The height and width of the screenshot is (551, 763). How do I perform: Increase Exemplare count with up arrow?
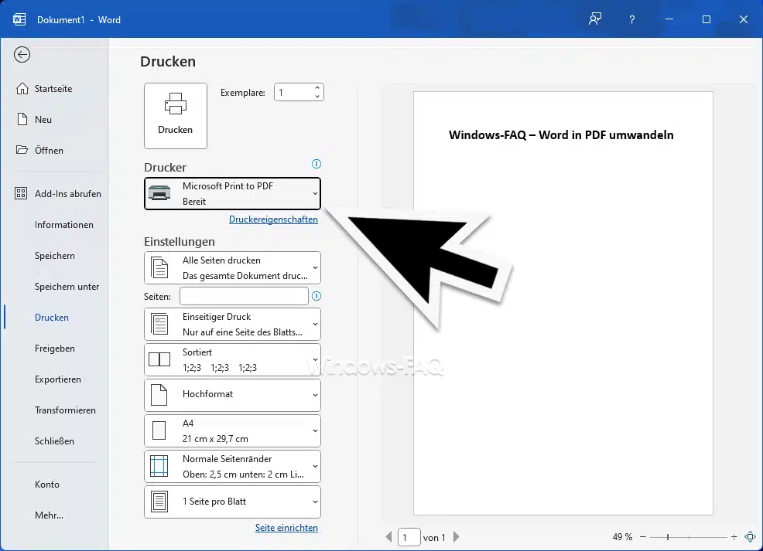tap(317, 88)
